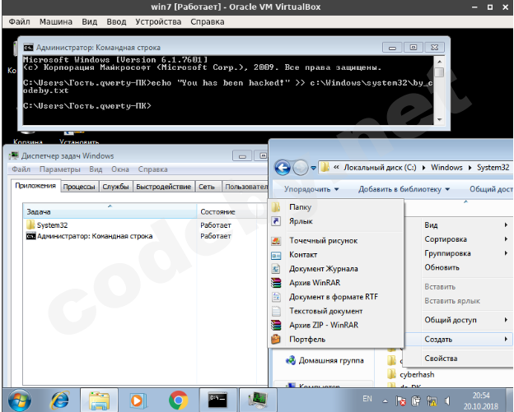Open Параметры menu in Task Manager
This screenshot has width=514, height=412.
(x=59, y=169)
